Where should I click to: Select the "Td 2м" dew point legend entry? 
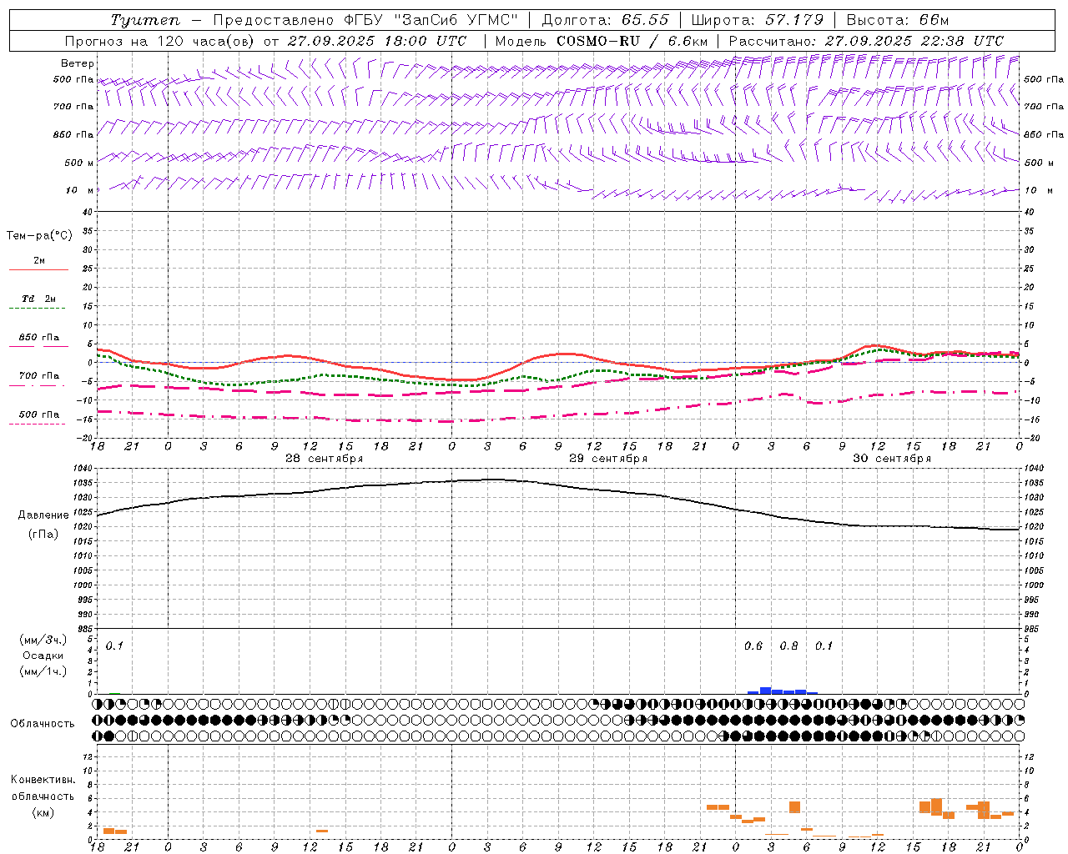38,299
